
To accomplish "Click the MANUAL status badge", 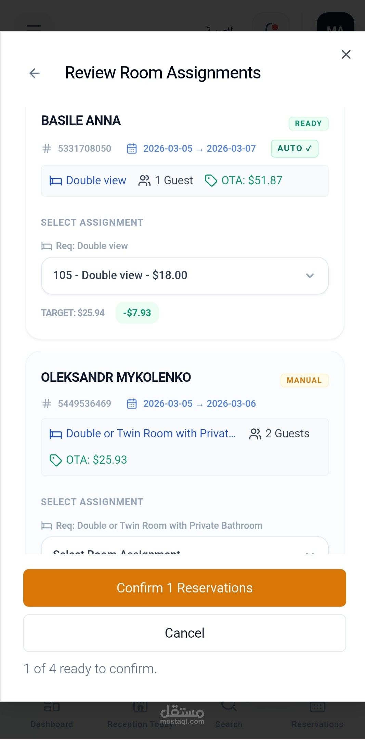I will pos(304,380).
